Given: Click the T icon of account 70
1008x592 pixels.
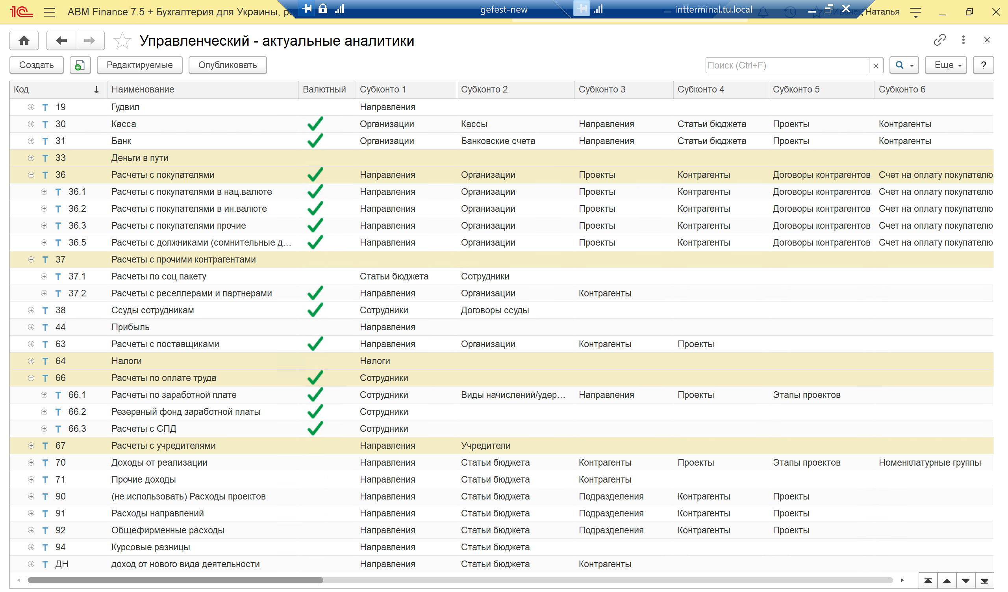Looking at the screenshot, I should click(x=45, y=463).
